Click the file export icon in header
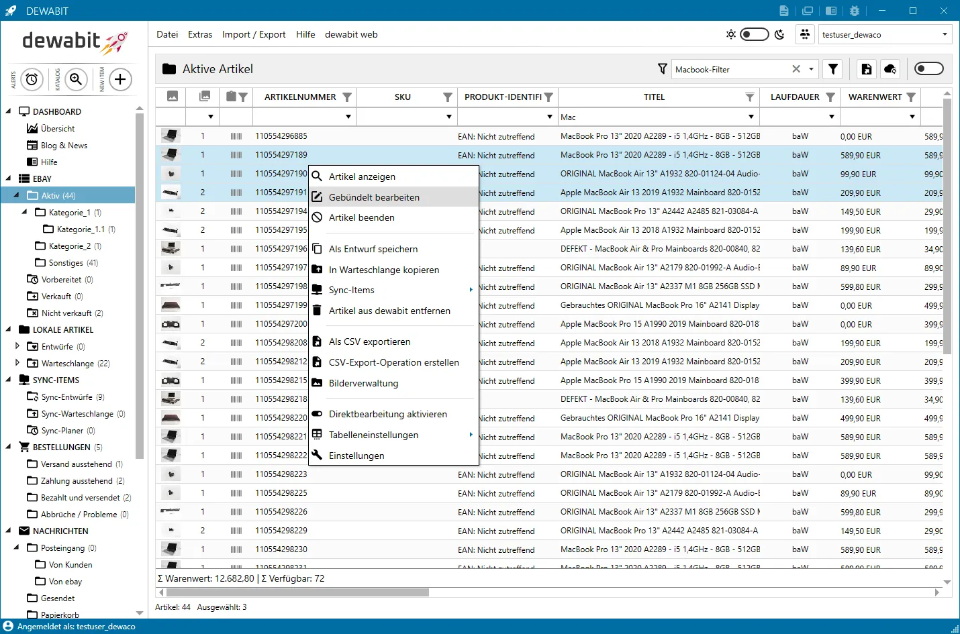 click(x=867, y=69)
